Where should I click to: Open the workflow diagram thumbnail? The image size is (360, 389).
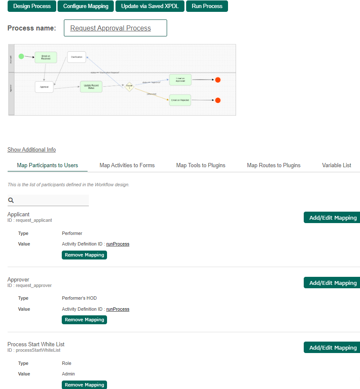[x=122, y=80]
